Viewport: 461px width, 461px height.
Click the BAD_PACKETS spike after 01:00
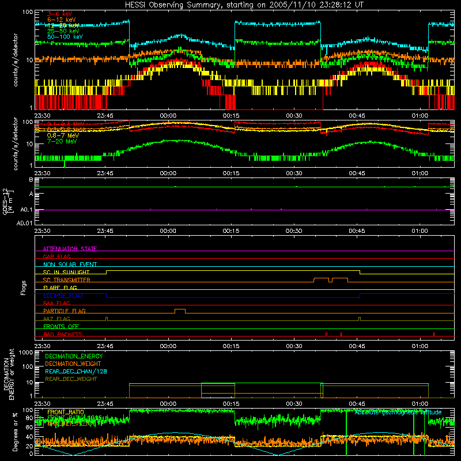[434, 334]
